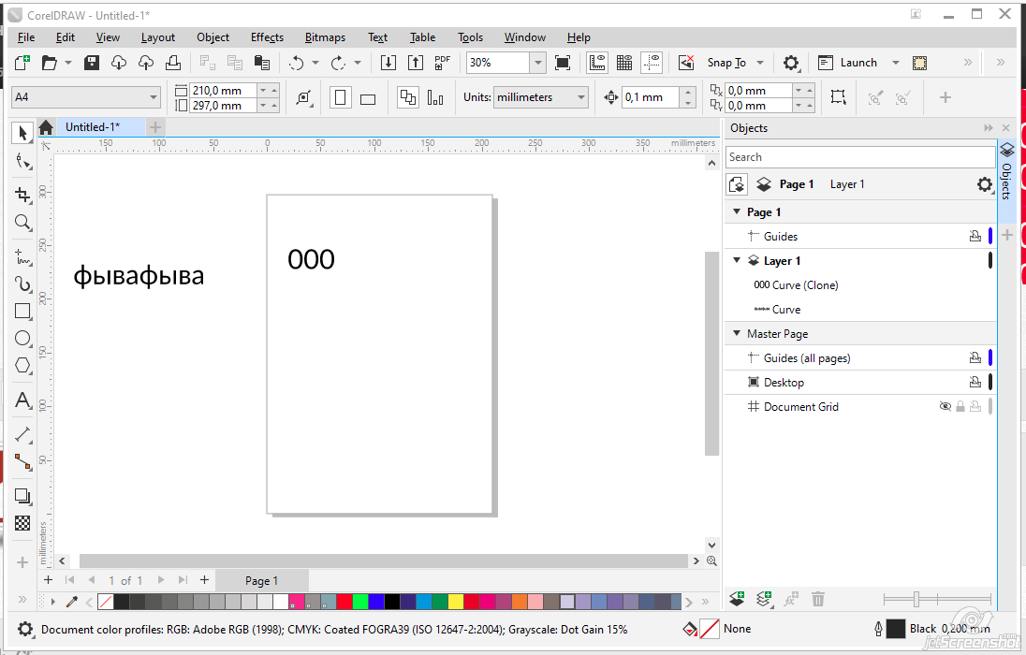Toggle Document Grid lock

960,407
